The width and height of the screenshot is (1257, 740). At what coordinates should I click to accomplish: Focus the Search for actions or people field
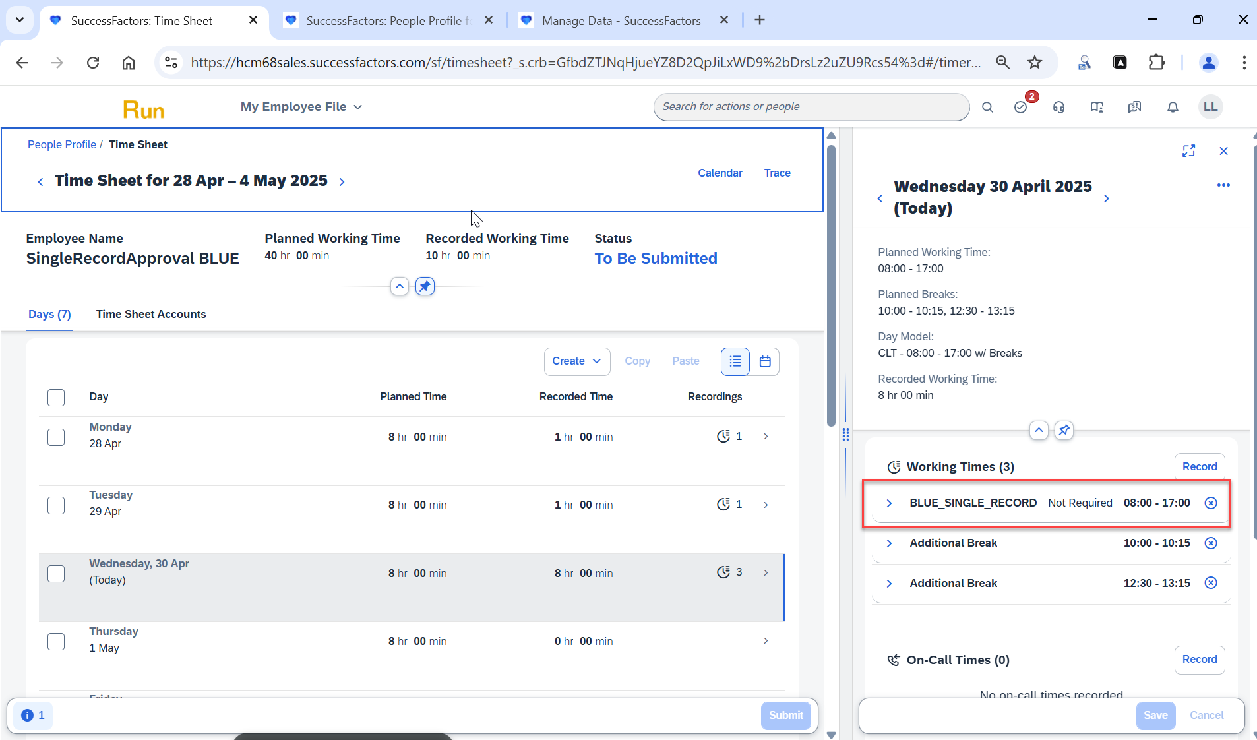pyautogui.click(x=811, y=107)
